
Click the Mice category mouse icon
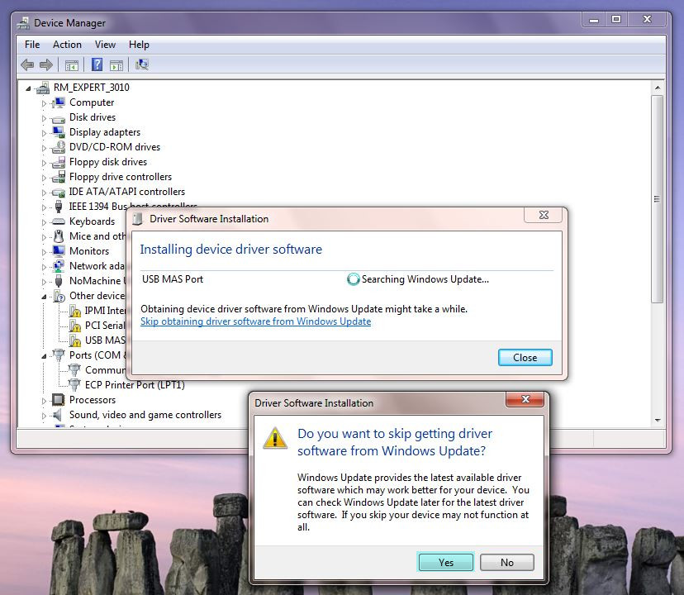tap(59, 236)
